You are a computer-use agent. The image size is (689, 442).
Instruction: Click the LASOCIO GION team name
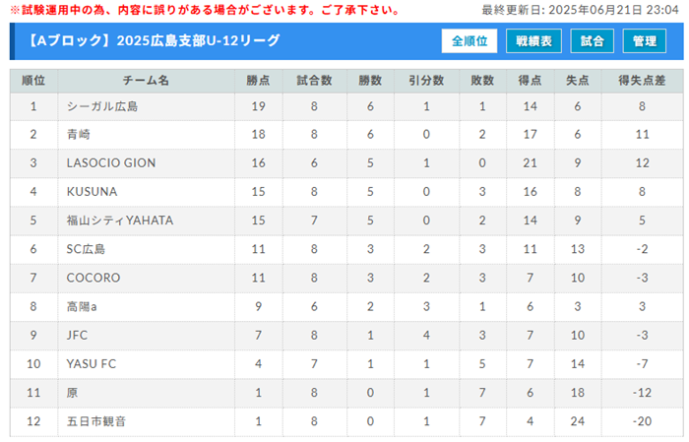(111, 163)
